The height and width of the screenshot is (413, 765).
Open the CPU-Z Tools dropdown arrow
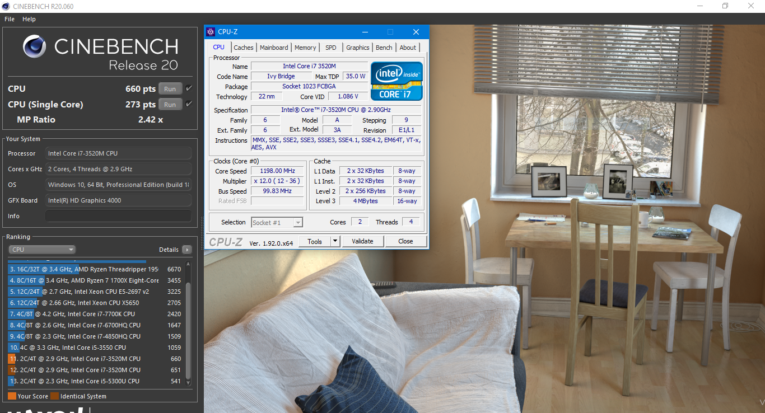pyautogui.click(x=335, y=241)
